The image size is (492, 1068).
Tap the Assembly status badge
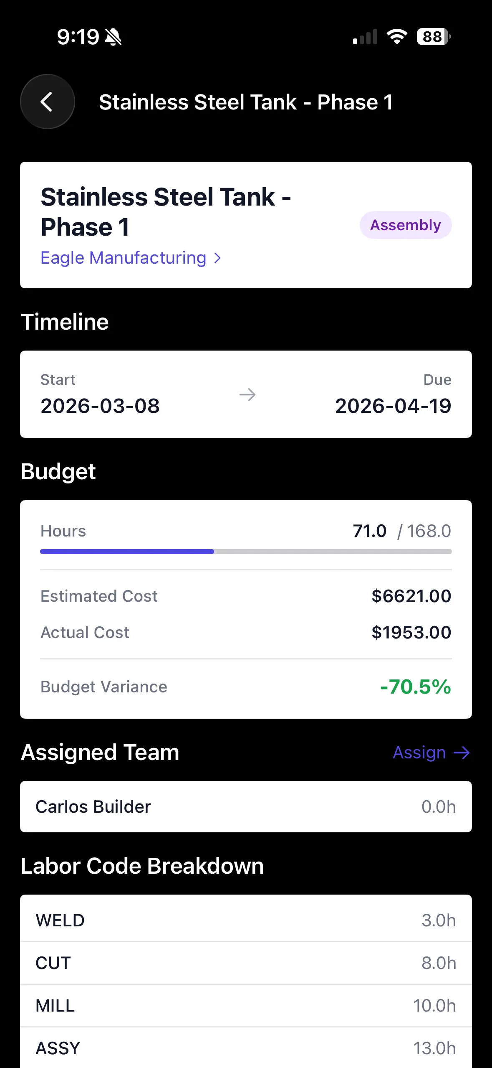tap(406, 225)
